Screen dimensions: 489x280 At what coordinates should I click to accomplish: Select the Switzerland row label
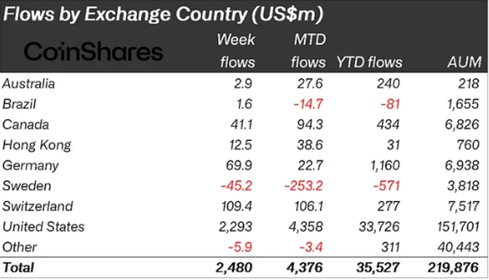pos(38,206)
